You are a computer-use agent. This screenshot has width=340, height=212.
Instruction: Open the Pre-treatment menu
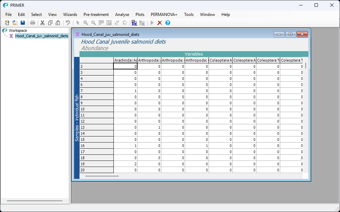click(x=96, y=15)
